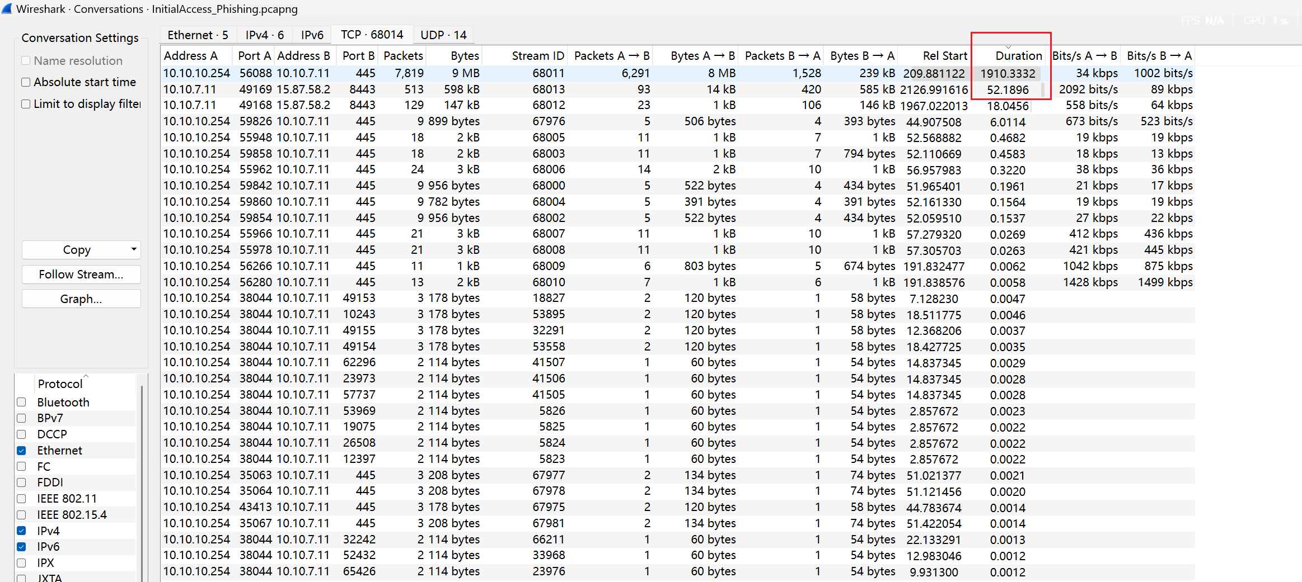Select row with stream ID 67976
The height and width of the screenshot is (582, 1302).
tap(678, 121)
